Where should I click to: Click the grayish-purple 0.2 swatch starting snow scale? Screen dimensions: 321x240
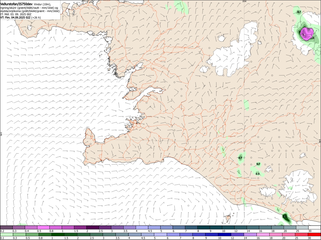pos(7,227)
